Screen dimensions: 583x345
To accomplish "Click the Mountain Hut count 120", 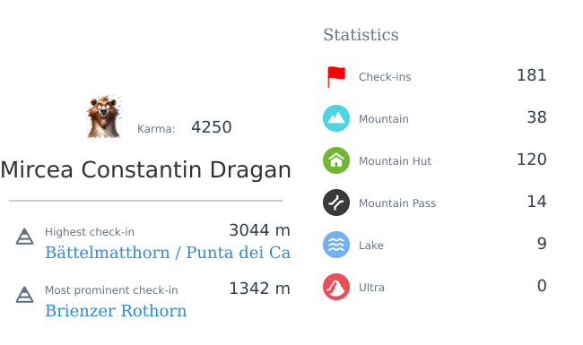I will click(531, 160).
